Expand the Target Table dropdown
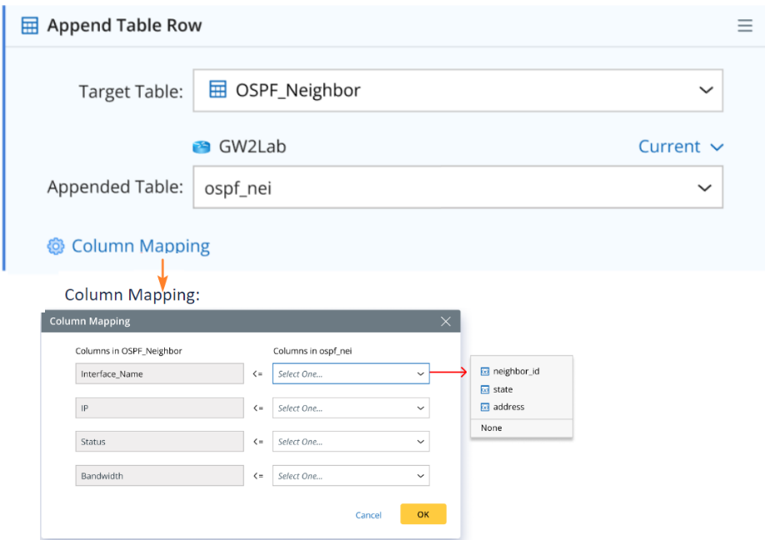Viewport: 765px width, 540px height. pyautogui.click(x=705, y=90)
